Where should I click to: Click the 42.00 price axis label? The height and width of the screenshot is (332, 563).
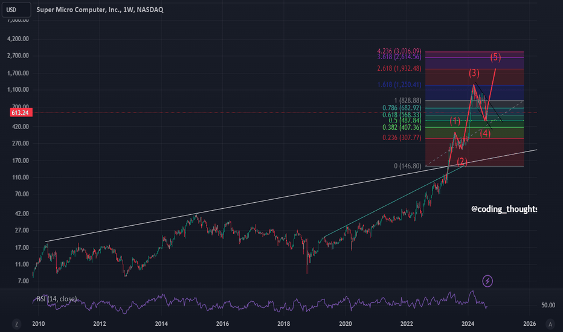coord(21,214)
